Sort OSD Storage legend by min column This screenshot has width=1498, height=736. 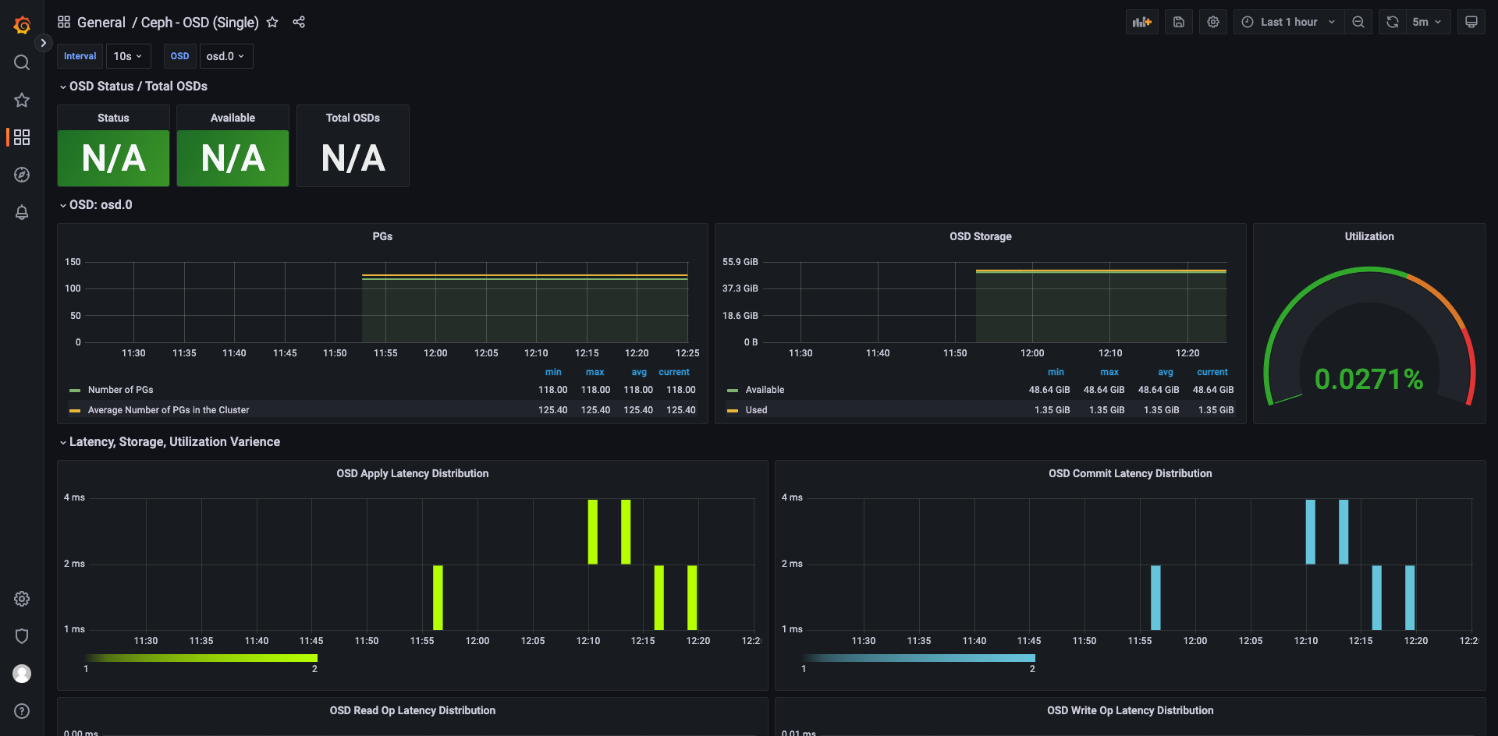coord(1056,372)
